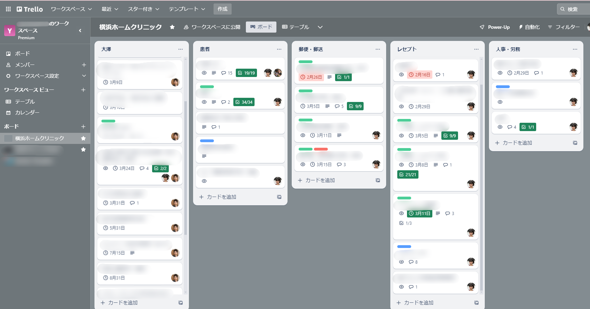Image resolution: width=590 pixels, height=309 pixels.
Task: Click the green label on 3月5日 mail card
Action: 306,91
